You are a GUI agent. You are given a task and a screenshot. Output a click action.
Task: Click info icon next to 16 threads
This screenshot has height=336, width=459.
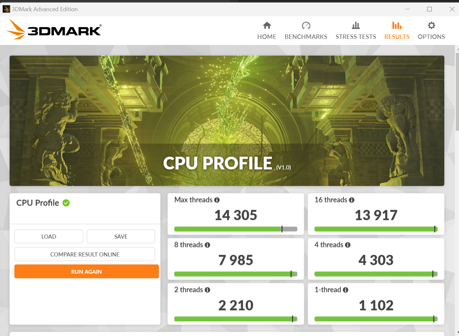352,200
